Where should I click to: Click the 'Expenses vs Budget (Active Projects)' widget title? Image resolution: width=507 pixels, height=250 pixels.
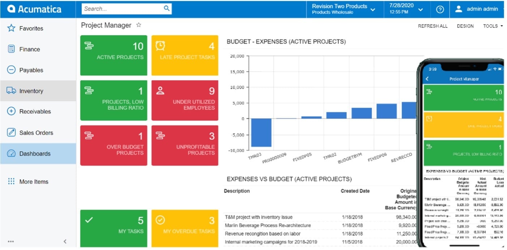(289, 179)
